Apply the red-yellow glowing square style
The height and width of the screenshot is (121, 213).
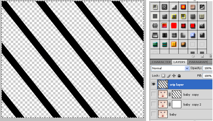183,7
